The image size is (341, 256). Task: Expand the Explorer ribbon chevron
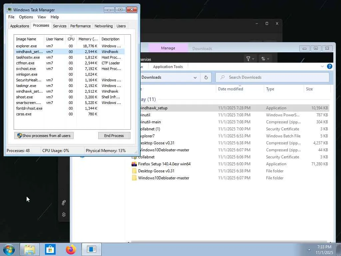pos(322,66)
